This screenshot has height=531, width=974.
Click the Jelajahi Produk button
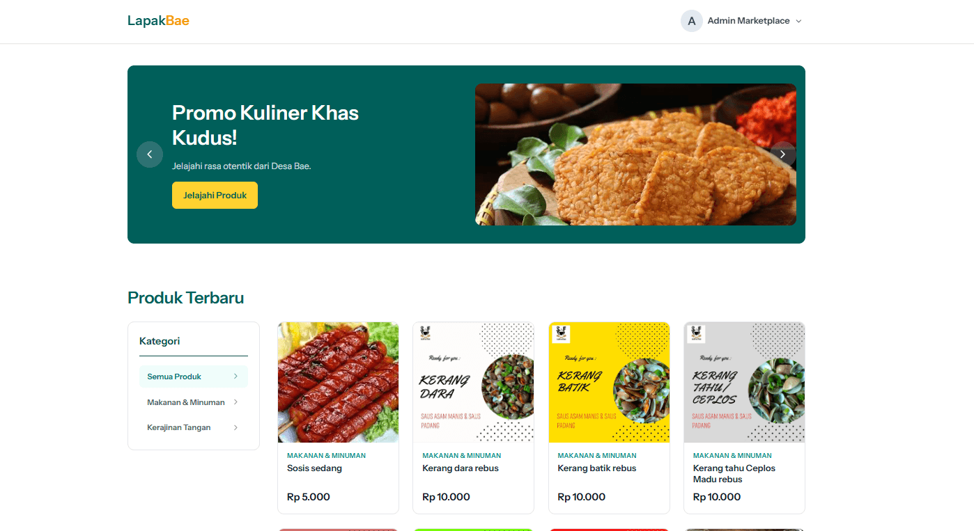click(215, 195)
